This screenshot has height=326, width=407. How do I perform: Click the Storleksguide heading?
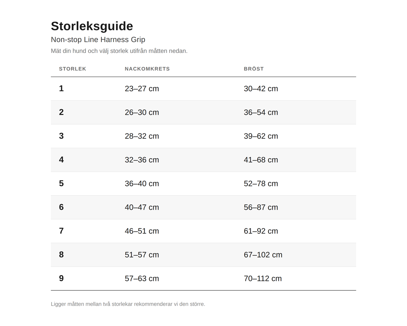click(x=92, y=26)
